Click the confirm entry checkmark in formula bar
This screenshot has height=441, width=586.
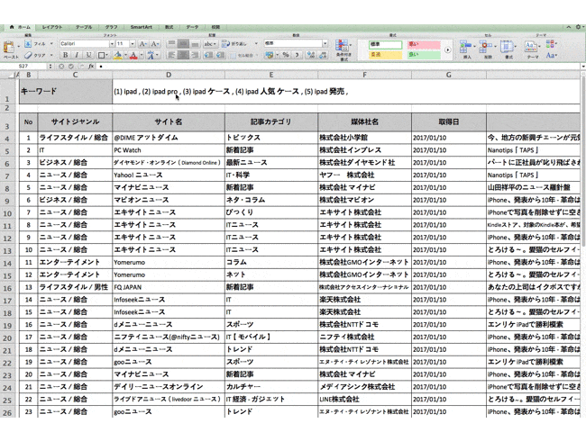[x=71, y=66]
